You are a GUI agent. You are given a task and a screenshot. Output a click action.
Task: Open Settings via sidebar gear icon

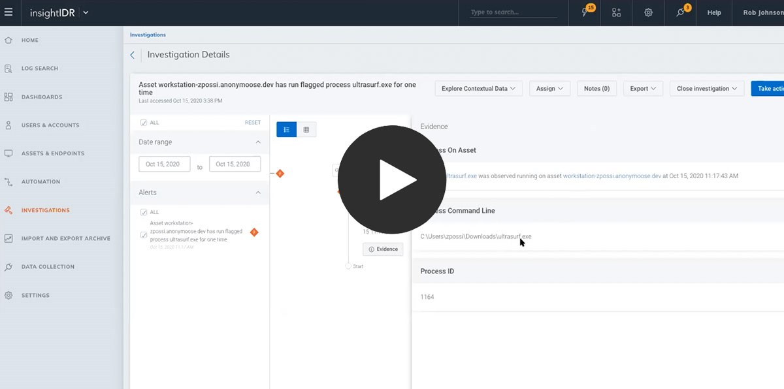pos(8,295)
